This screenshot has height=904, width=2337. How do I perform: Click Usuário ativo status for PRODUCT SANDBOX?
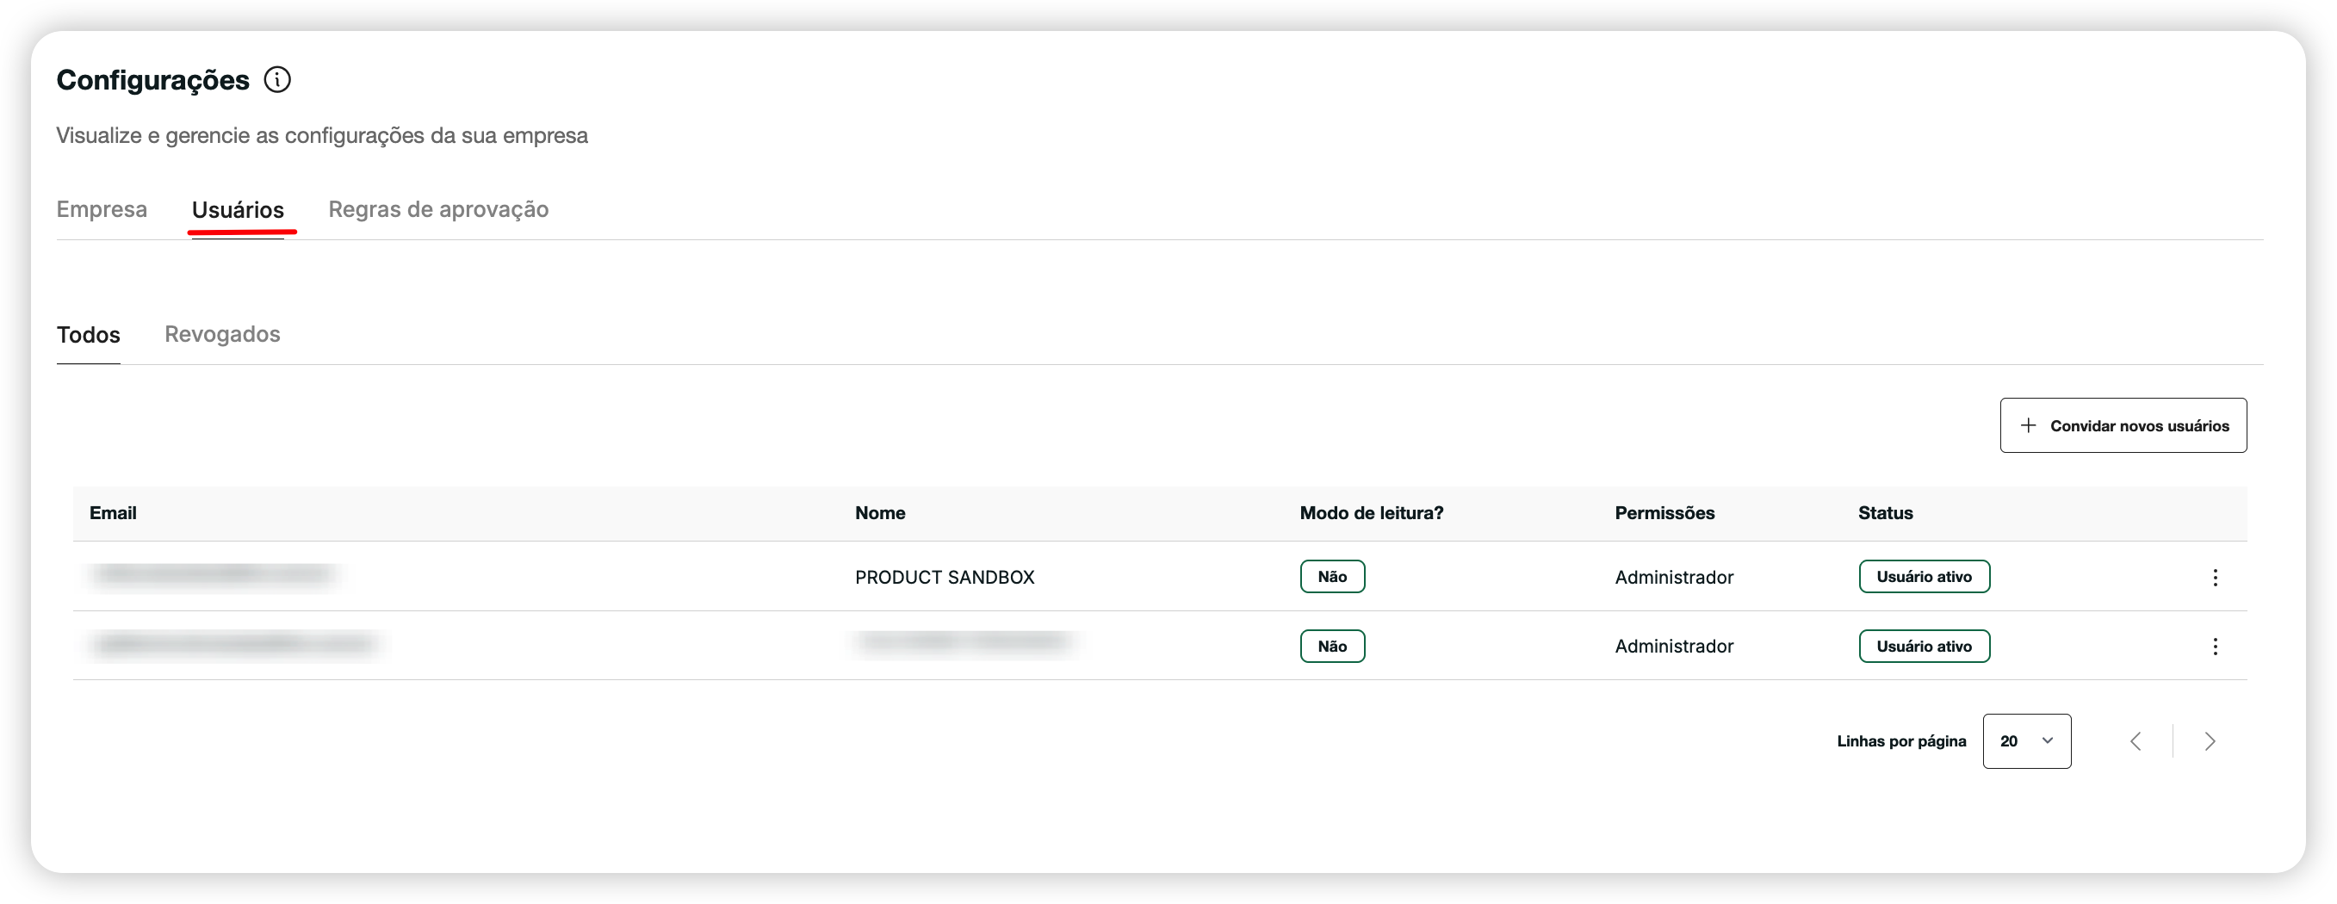[x=1924, y=577]
